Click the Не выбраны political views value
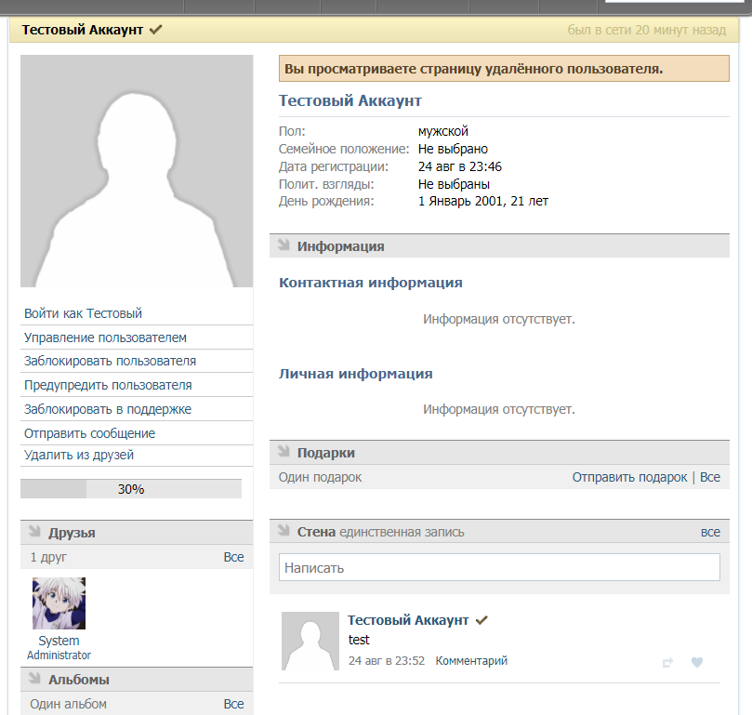 454,184
